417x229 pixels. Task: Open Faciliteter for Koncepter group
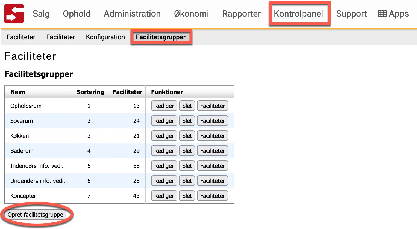tap(213, 196)
